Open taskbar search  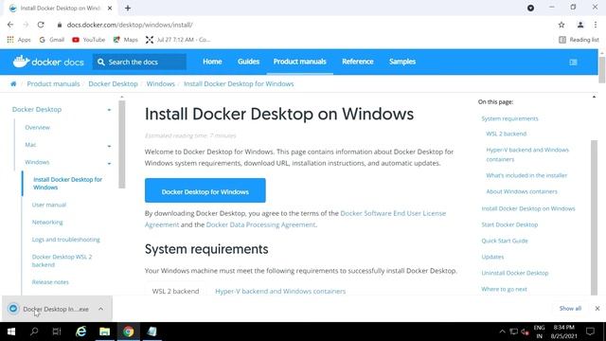point(34,332)
